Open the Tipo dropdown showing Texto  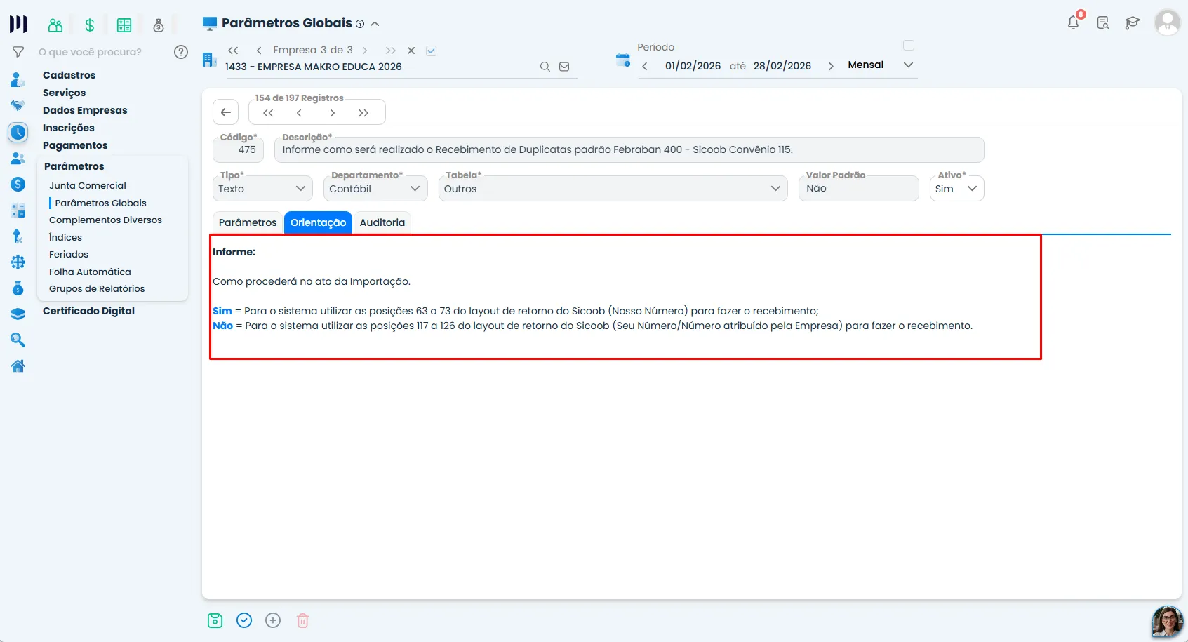(x=261, y=189)
